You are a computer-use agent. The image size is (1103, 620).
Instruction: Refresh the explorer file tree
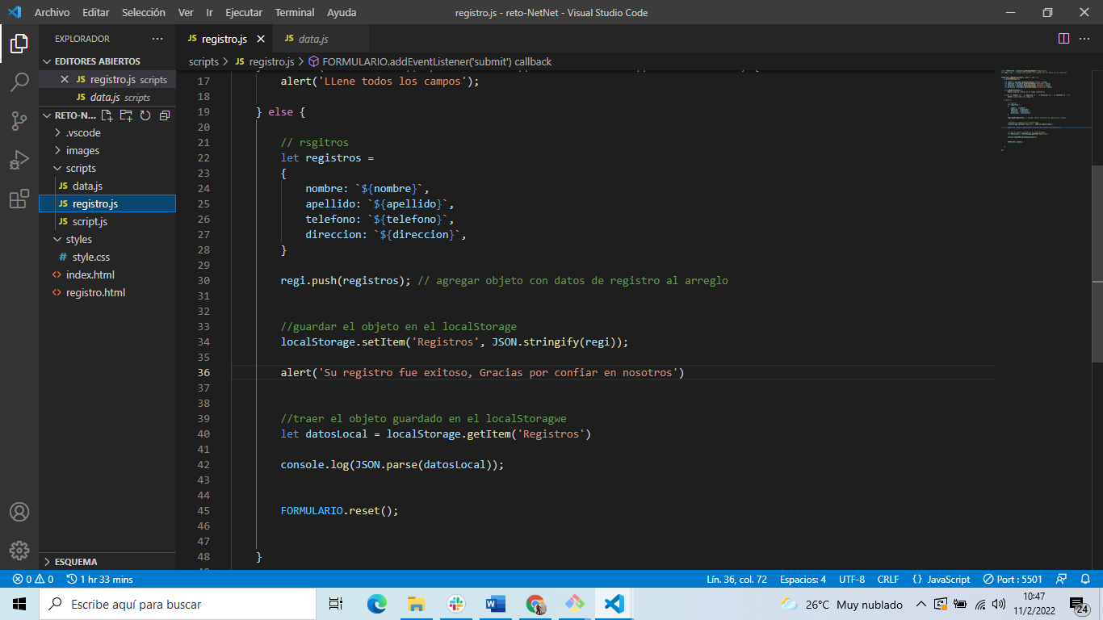click(x=145, y=115)
